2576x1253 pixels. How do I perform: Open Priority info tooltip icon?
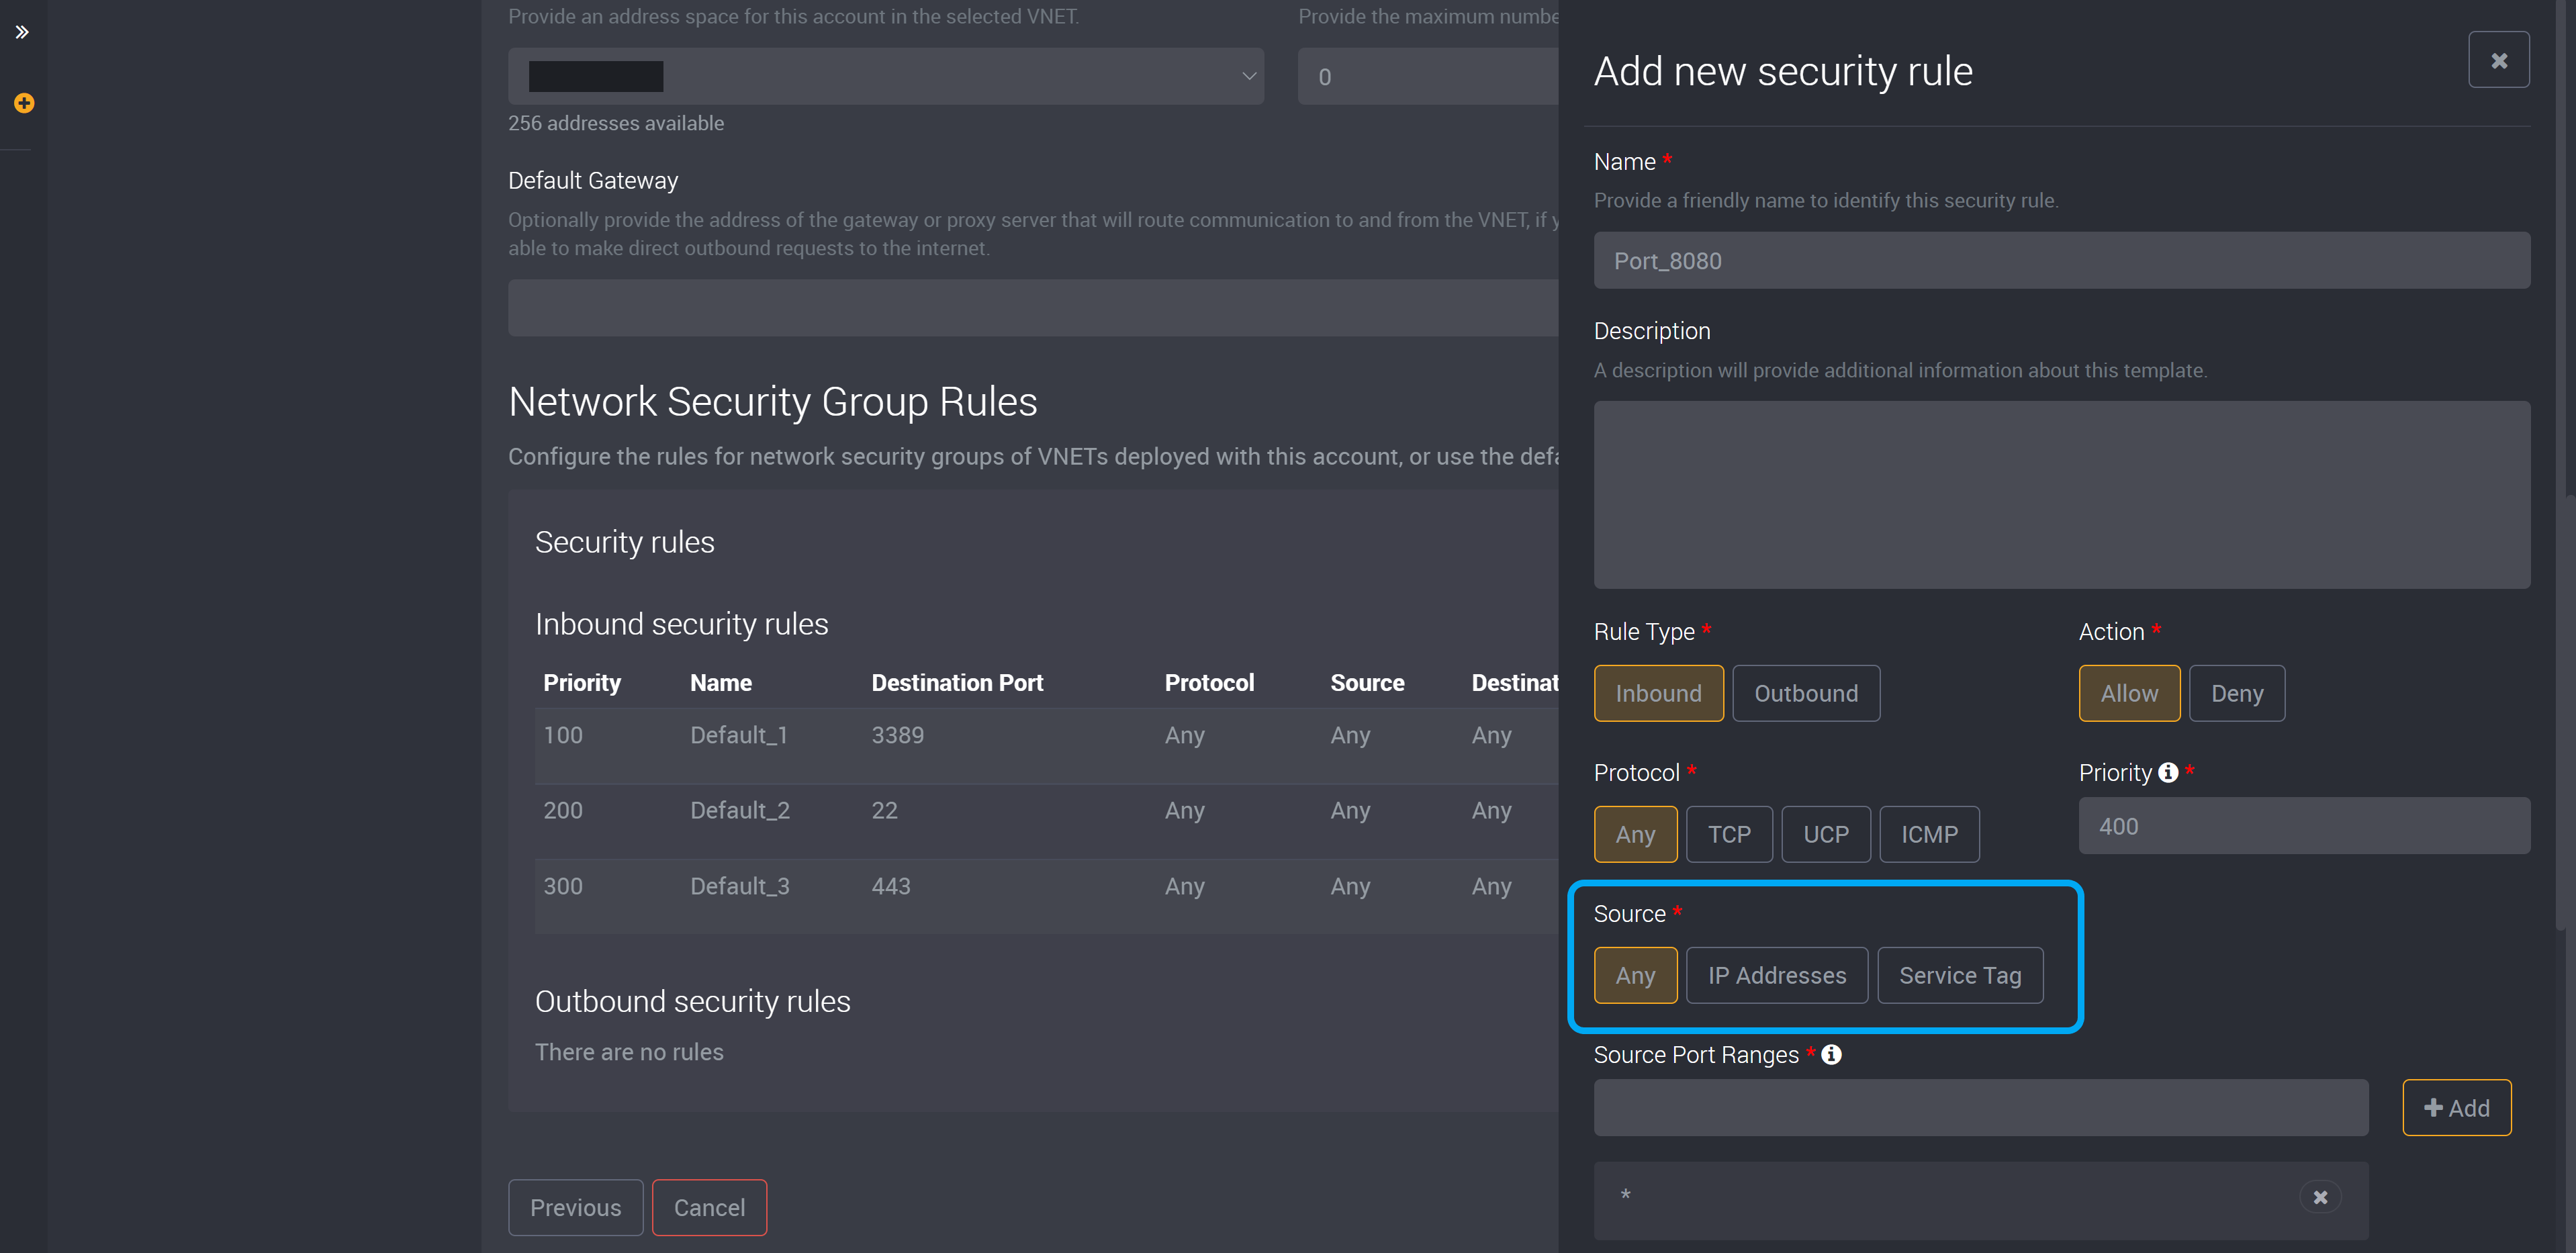pyautogui.click(x=2167, y=772)
